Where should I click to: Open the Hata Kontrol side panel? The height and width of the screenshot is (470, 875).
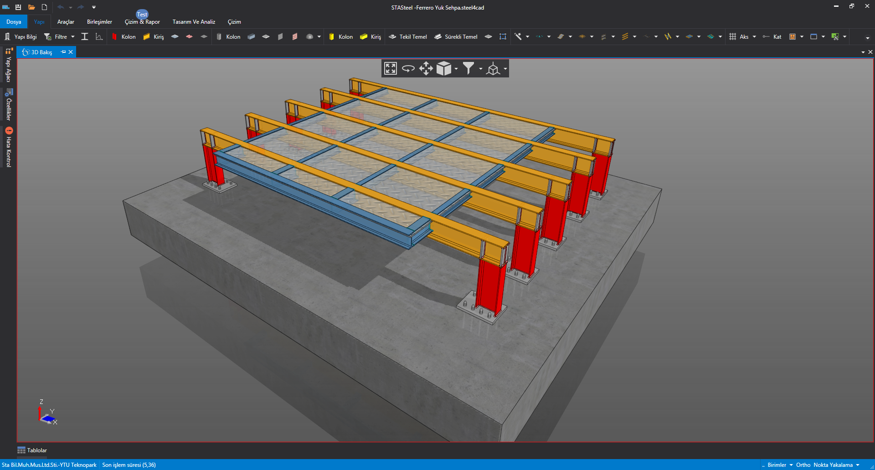[9, 148]
